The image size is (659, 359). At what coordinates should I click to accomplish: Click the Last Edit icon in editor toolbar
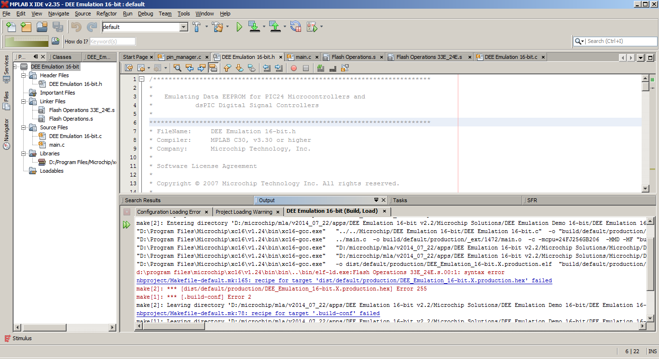129,68
